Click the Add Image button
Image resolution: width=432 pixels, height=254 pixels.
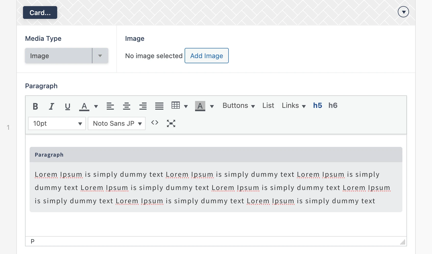coord(207,56)
